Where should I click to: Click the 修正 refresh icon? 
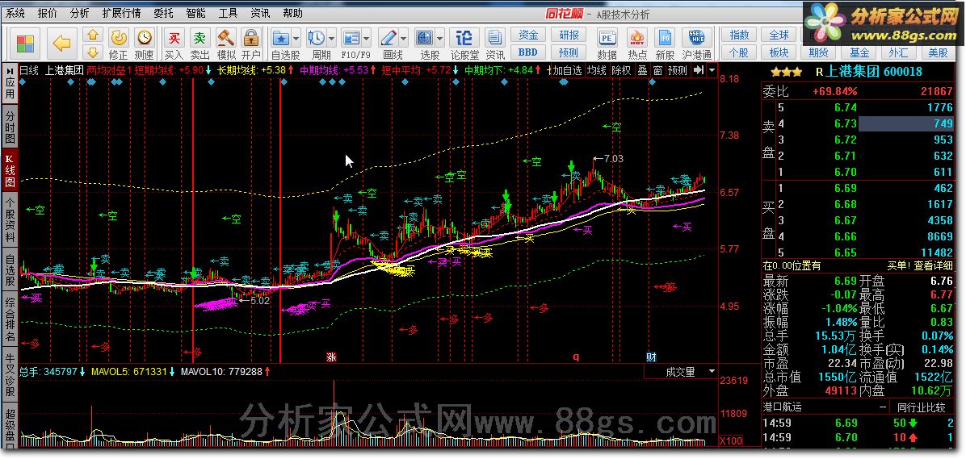(x=119, y=38)
